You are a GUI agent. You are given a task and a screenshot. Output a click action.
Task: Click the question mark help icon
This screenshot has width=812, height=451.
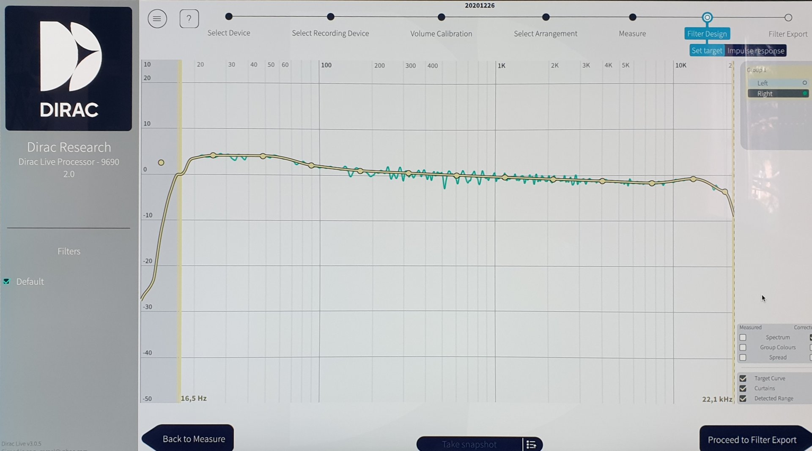tap(189, 19)
